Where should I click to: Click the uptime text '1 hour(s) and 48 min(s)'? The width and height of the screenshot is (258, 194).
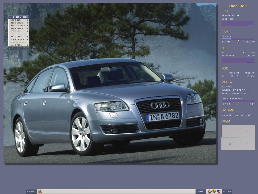tap(237, 115)
